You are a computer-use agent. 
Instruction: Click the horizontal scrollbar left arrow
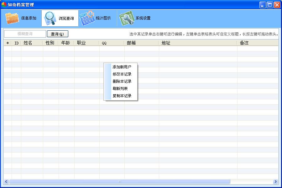click(6, 181)
